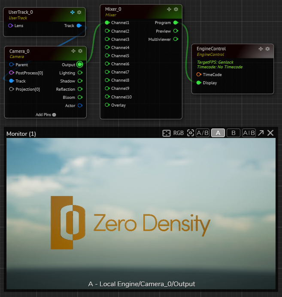Pop out the Monitor with arrow icon
Image resolution: width=282 pixels, height=297 pixels.
pyautogui.click(x=261, y=133)
